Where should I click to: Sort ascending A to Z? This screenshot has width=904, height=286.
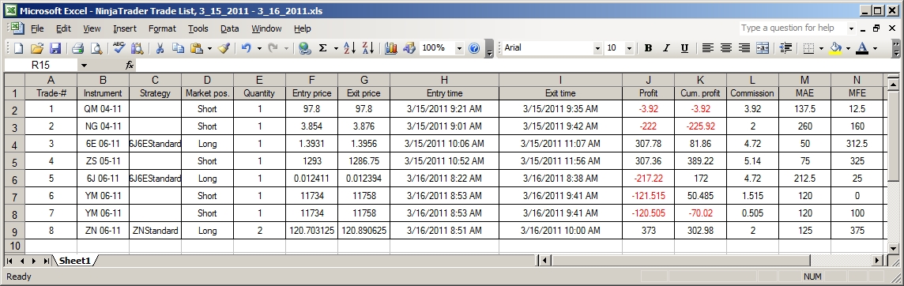tap(349, 48)
